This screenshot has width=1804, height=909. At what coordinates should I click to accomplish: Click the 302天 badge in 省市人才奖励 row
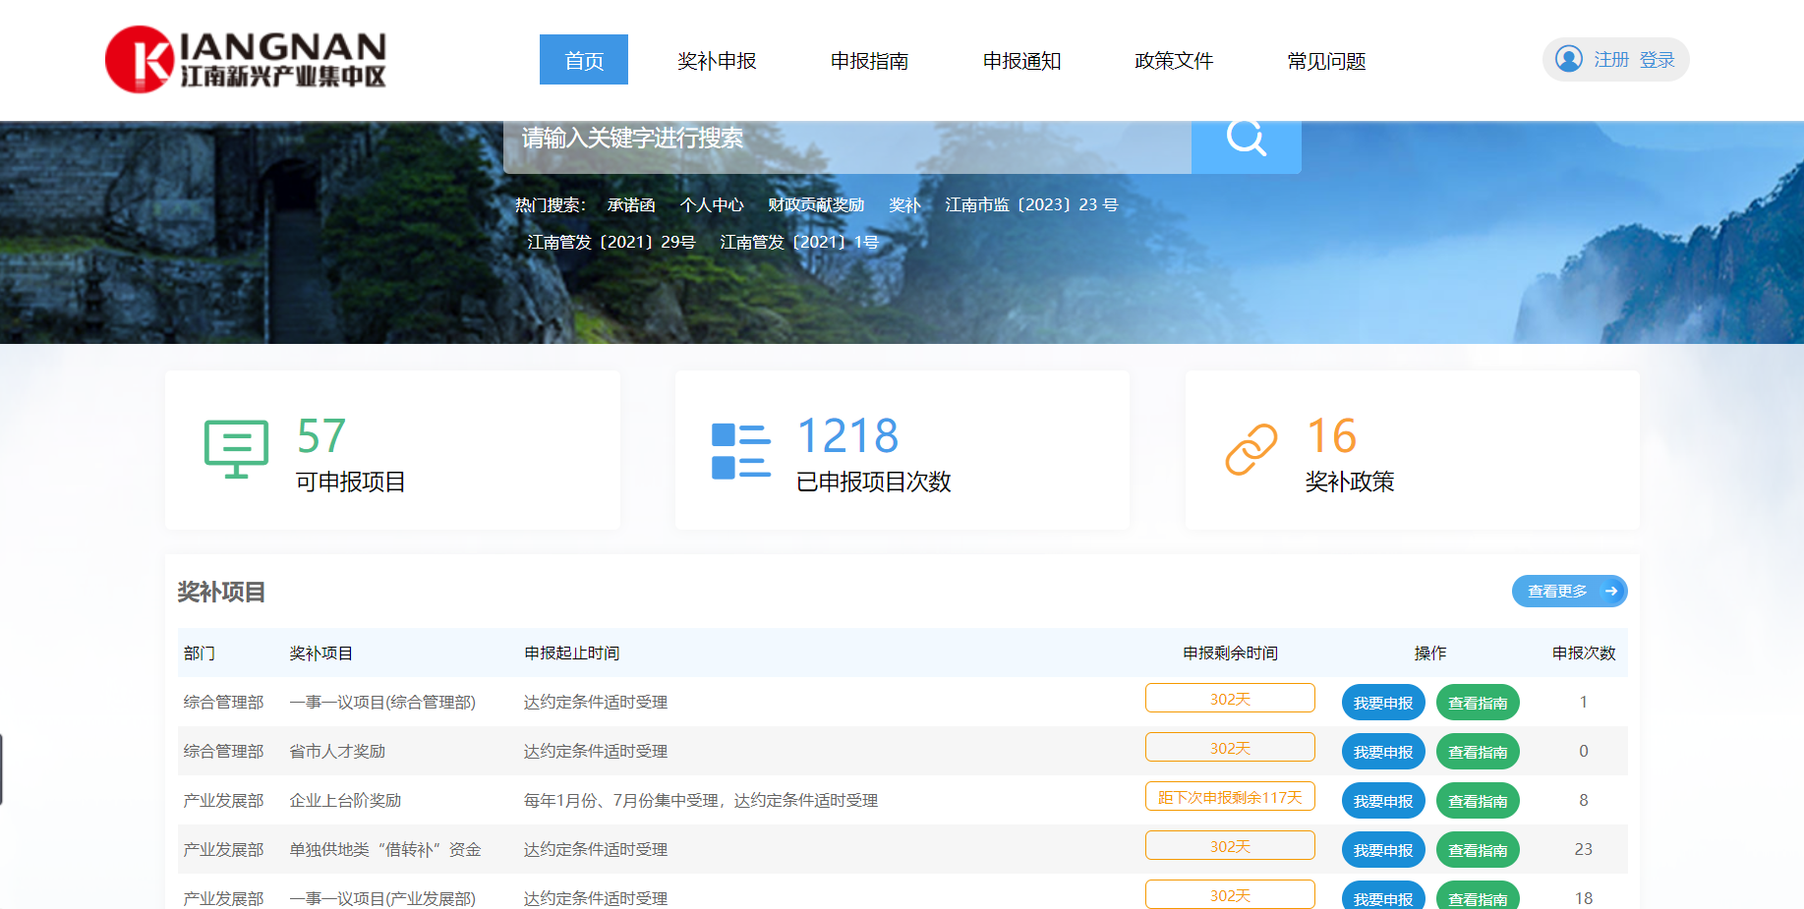coord(1230,748)
